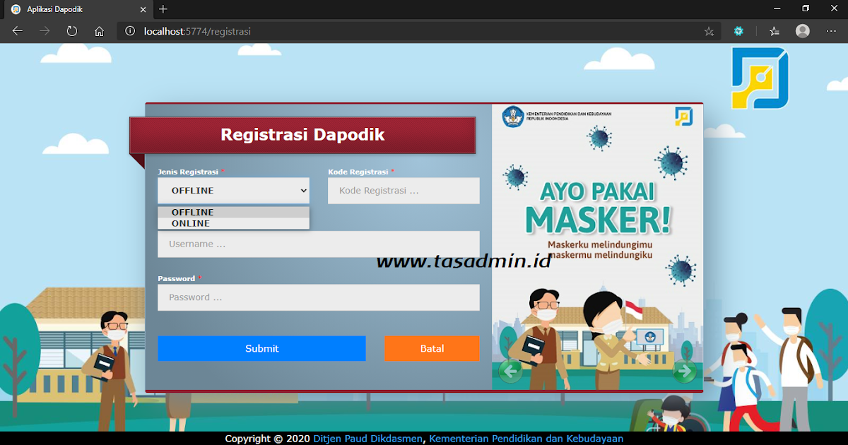848x445 pixels.
Task: Click the large Dapodik logo top right
Action: (760, 78)
